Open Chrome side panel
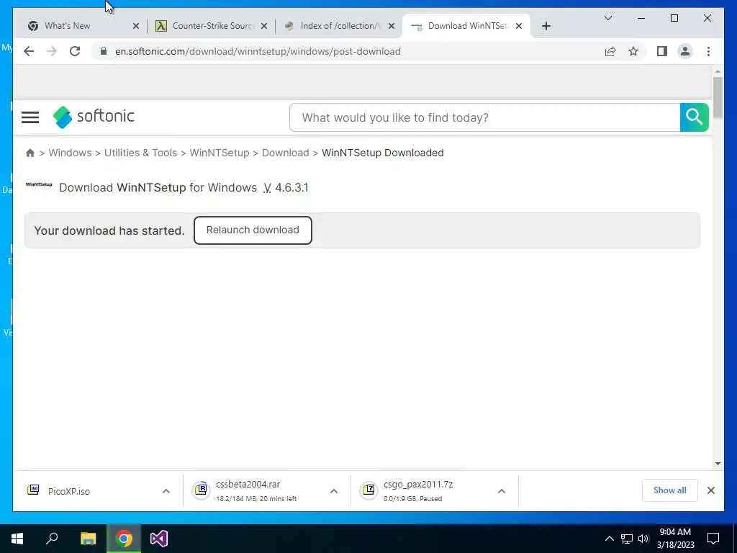 [x=662, y=51]
